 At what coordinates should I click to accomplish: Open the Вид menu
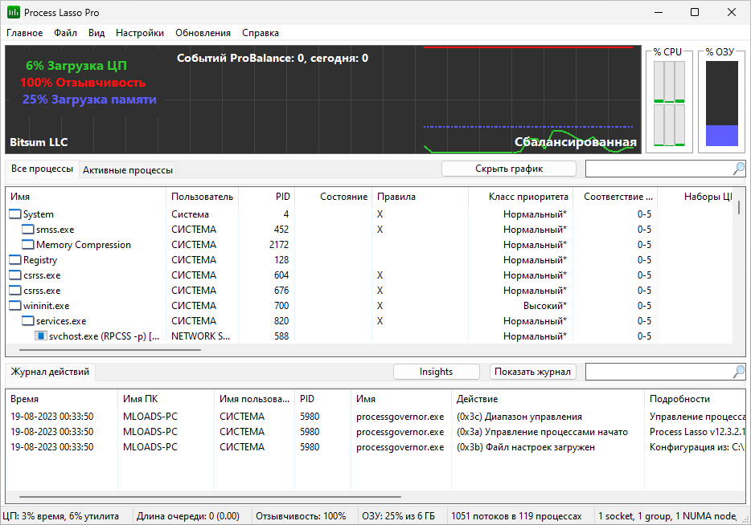click(96, 33)
